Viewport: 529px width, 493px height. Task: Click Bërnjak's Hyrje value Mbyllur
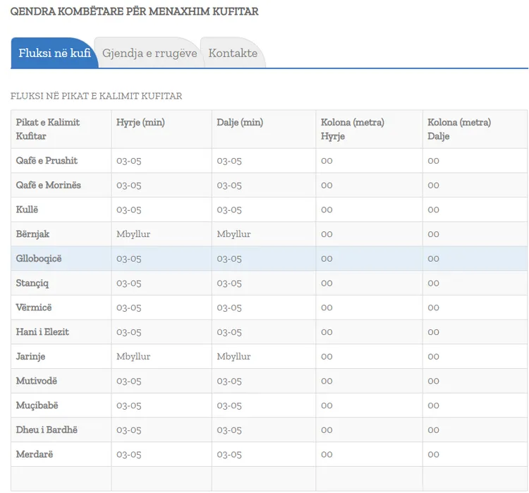133,234
